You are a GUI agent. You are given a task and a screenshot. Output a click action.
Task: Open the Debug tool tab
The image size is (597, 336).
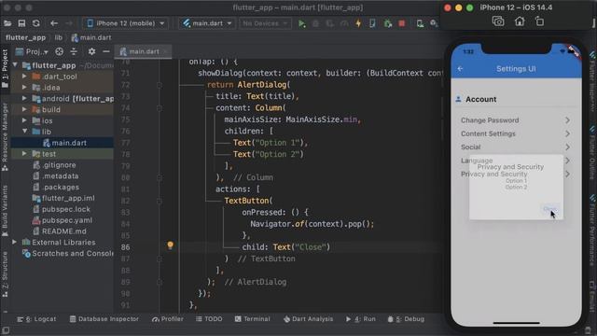pos(406,319)
